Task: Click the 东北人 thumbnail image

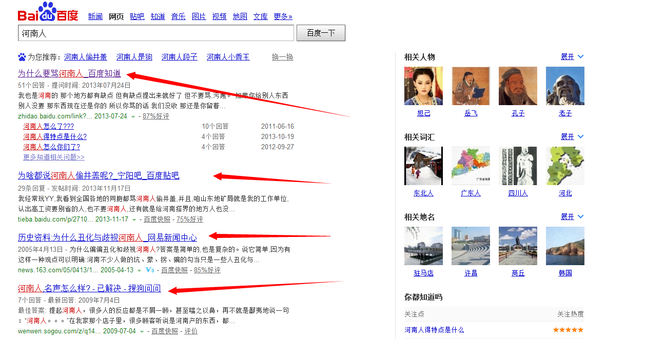Action: [x=423, y=166]
